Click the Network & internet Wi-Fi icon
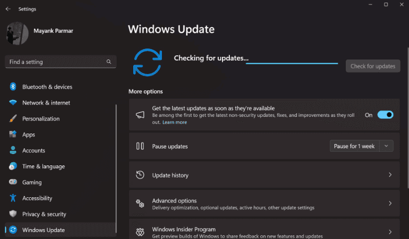 [13, 102]
